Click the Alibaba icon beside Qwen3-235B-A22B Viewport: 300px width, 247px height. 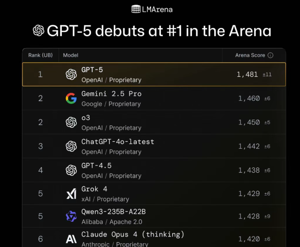coord(71,216)
